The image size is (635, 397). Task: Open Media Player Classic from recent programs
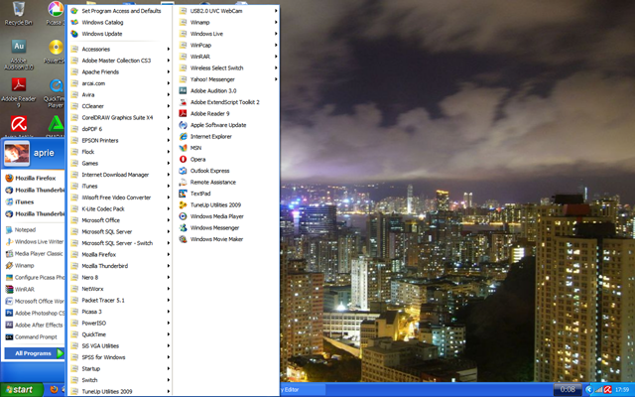point(34,254)
